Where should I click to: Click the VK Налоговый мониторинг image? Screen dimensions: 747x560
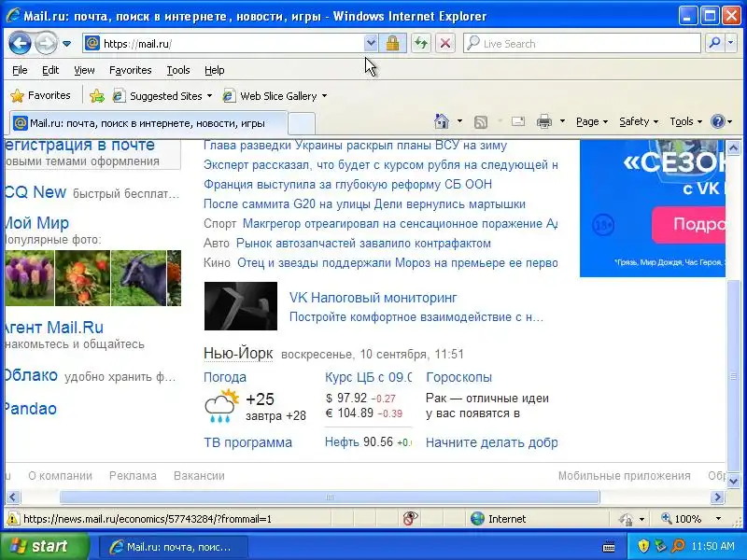tap(241, 306)
